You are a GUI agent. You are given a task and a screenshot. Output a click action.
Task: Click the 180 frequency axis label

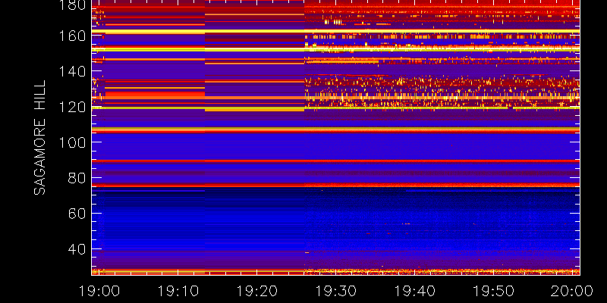point(72,5)
